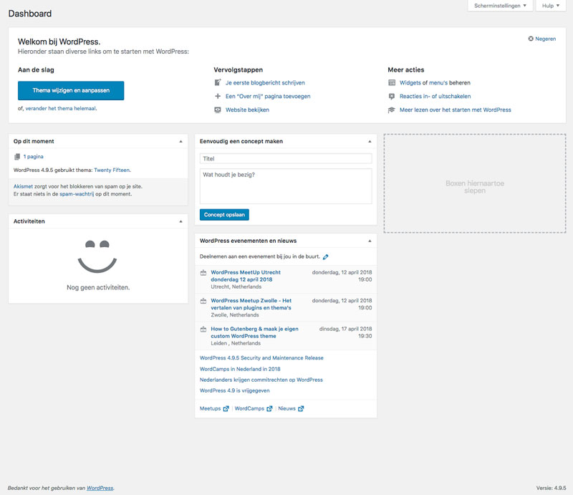Click the calendar icon of WordPress Meetup Zwolle

click(x=203, y=301)
